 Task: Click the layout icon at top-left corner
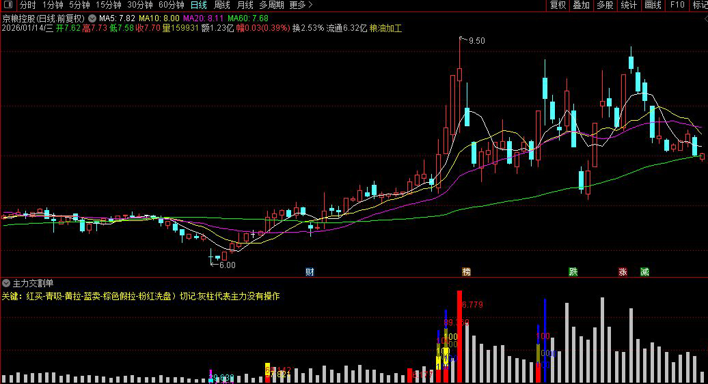click(8, 5)
